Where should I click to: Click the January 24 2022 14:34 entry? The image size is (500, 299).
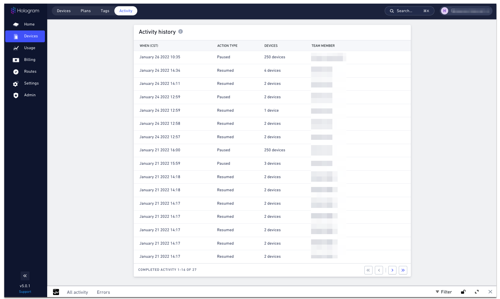pyautogui.click(x=160, y=70)
